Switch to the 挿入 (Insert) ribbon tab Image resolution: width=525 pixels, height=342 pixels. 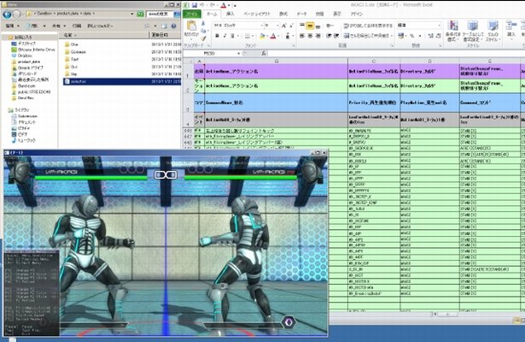pyautogui.click(x=230, y=15)
